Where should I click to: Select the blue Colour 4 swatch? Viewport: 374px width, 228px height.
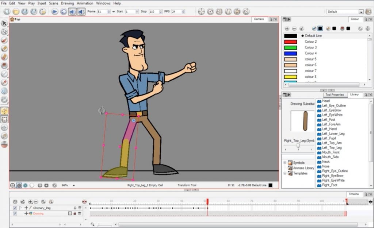[x=290, y=53]
